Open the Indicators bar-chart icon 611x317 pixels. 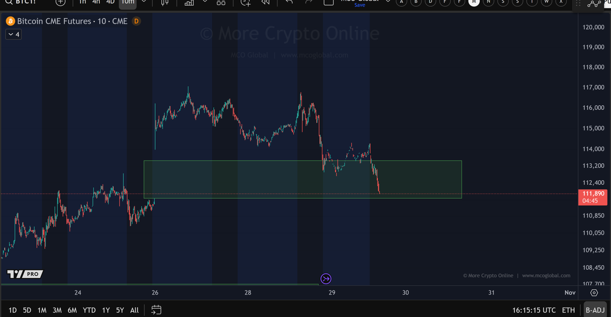click(x=189, y=3)
